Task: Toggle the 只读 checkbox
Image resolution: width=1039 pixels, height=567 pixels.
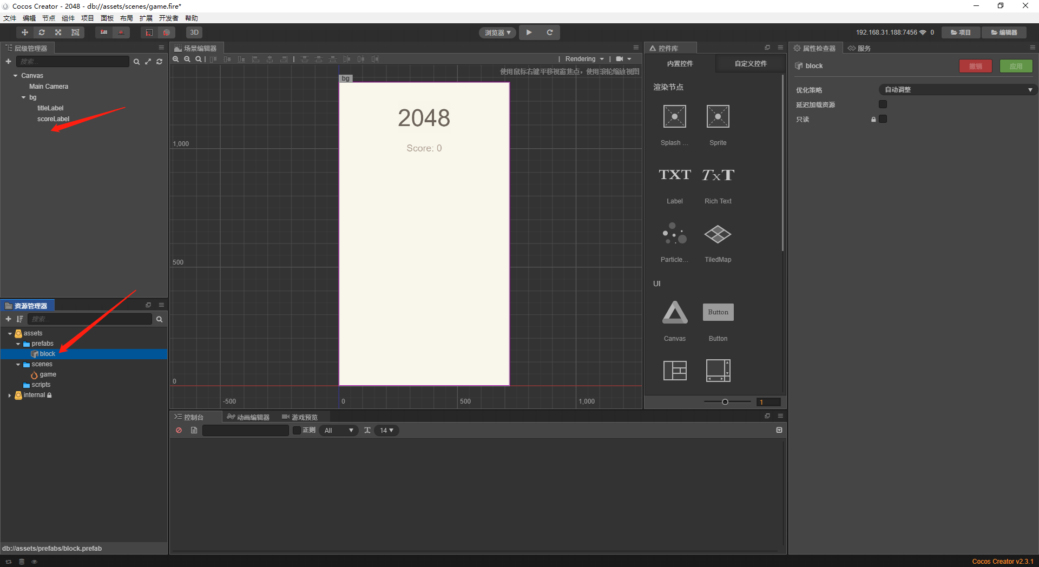Action: coord(883,119)
